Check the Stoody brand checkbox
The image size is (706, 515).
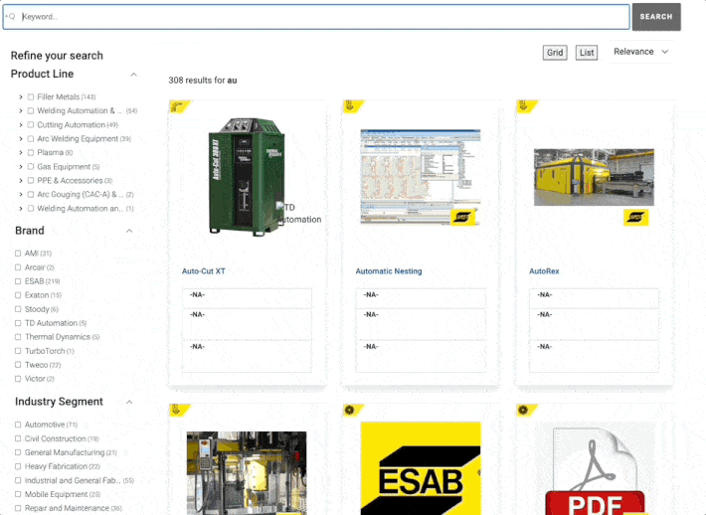pyautogui.click(x=18, y=309)
